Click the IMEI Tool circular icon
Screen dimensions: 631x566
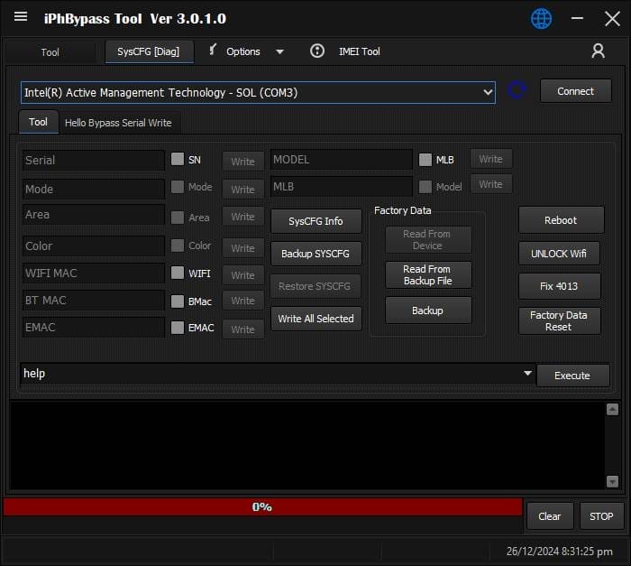tap(317, 51)
